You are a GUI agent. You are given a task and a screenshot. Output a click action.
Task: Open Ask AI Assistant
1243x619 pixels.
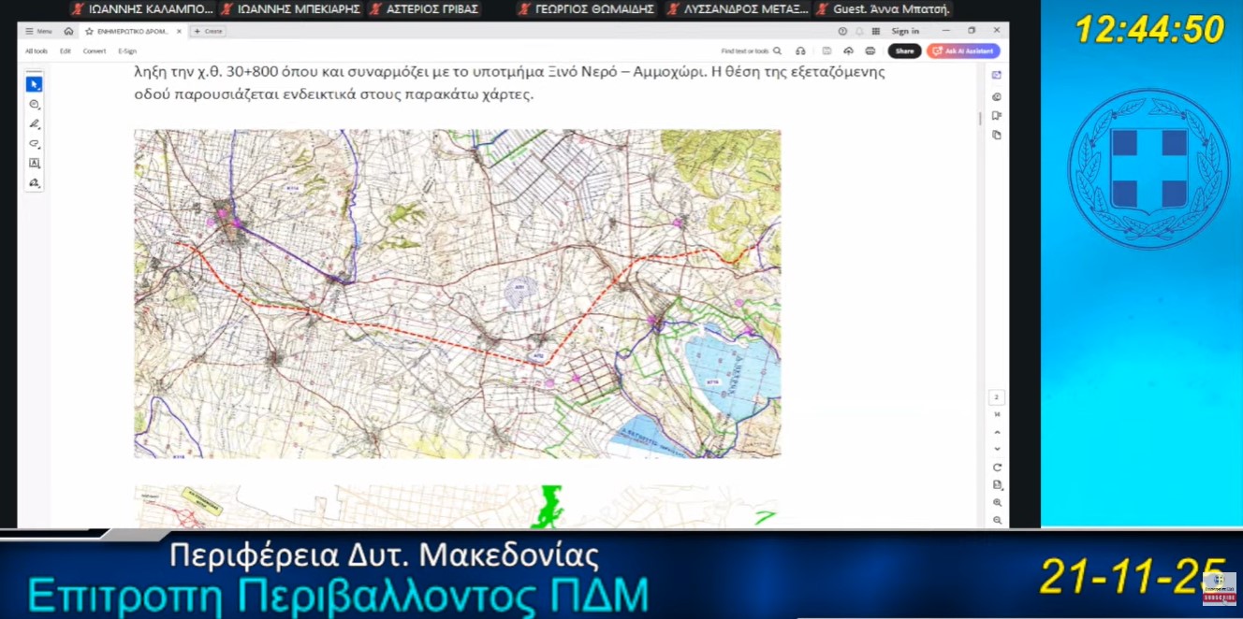(x=963, y=50)
